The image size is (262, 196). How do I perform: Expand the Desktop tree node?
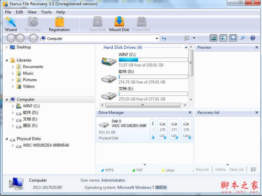(x=7, y=47)
